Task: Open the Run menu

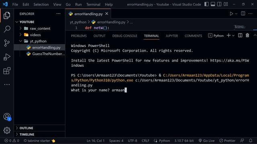Action: (x=78, y=4)
